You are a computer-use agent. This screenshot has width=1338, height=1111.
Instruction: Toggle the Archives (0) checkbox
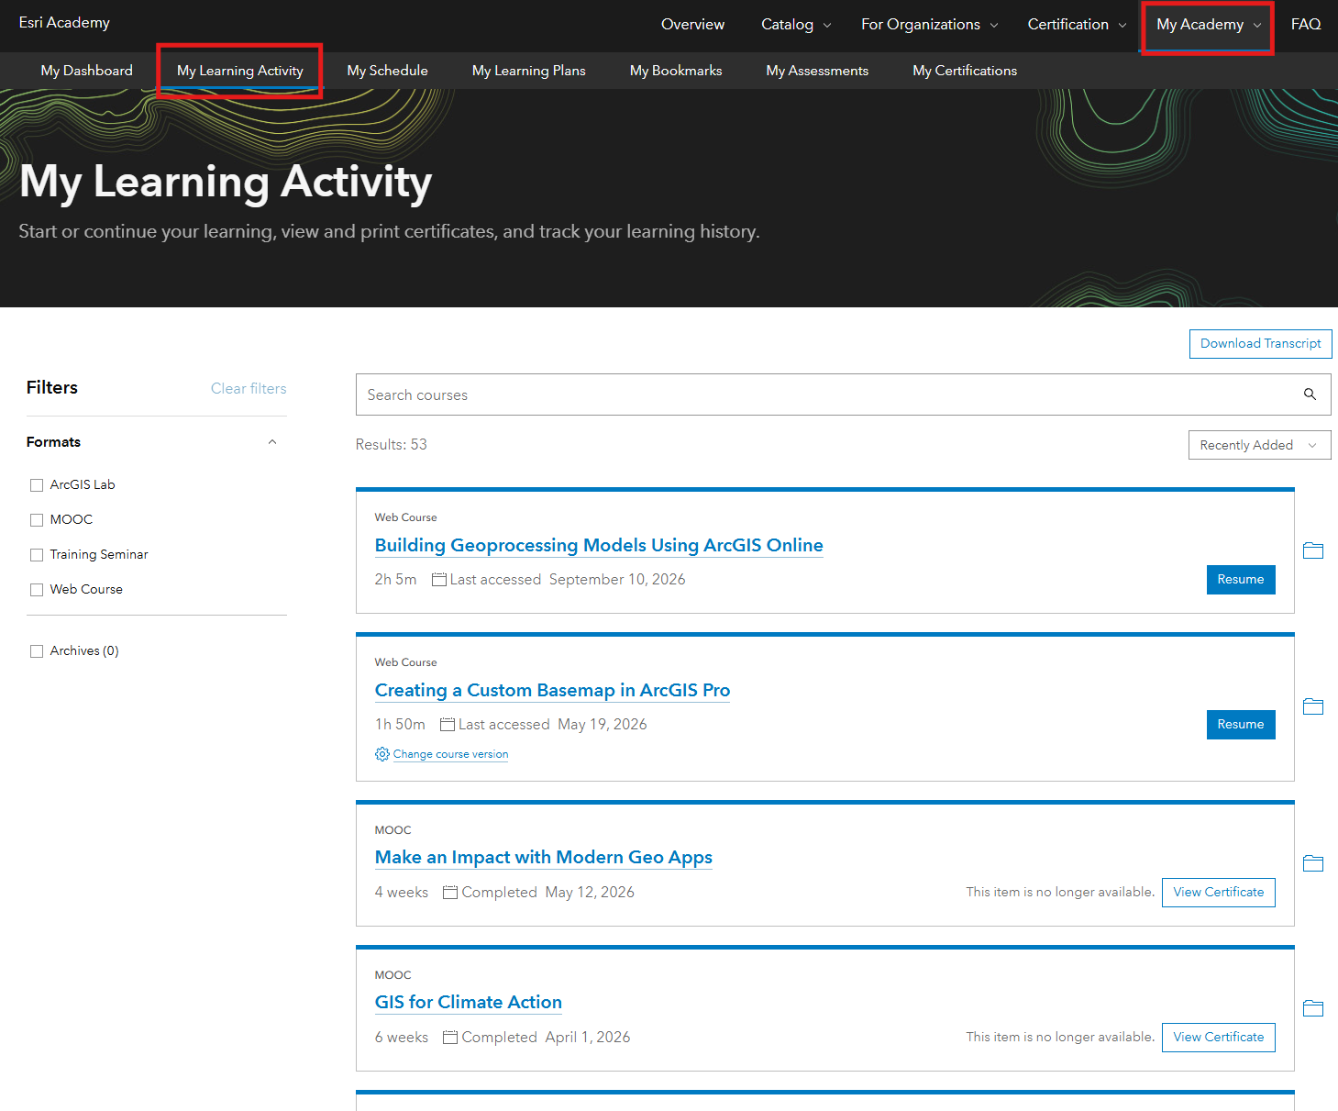click(37, 651)
